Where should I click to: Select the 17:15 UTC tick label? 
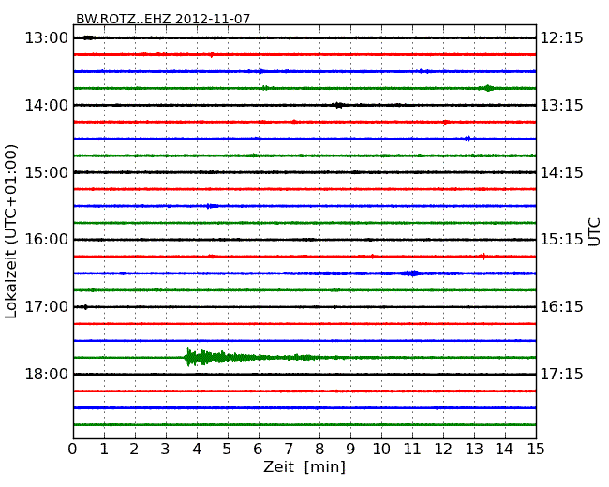[562, 374]
